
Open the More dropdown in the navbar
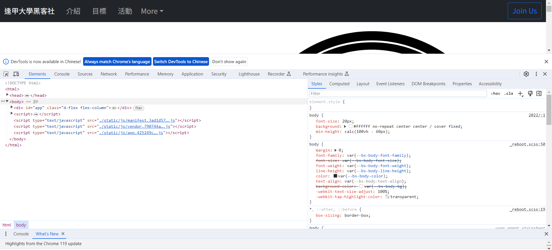pos(152,11)
